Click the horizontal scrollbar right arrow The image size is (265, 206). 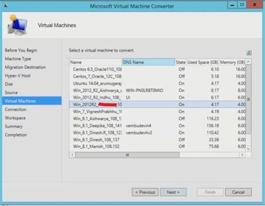tap(242, 155)
